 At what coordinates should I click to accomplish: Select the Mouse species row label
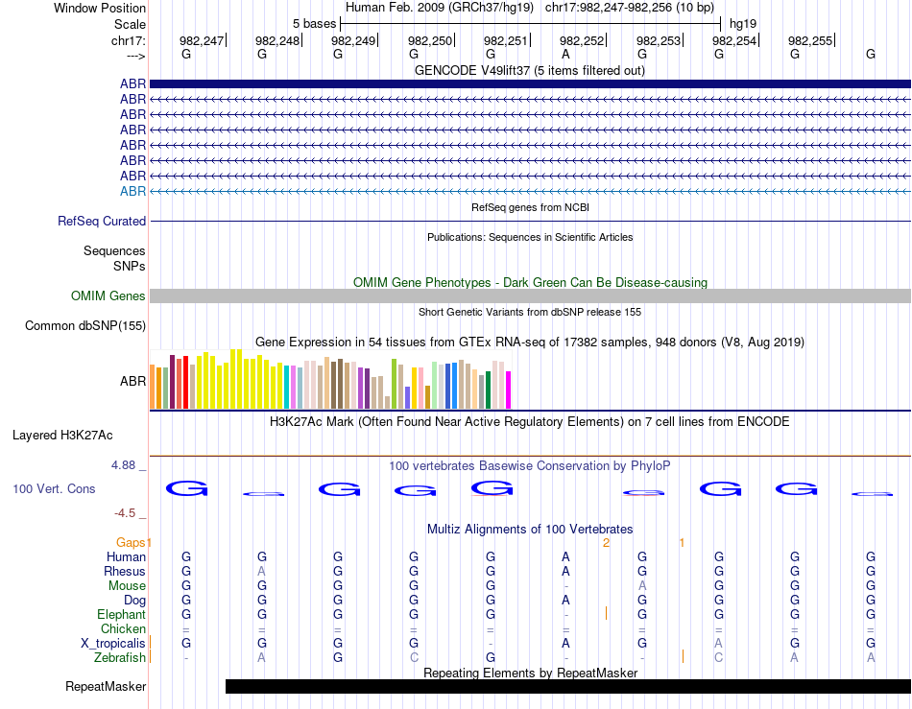click(x=127, y=586)
